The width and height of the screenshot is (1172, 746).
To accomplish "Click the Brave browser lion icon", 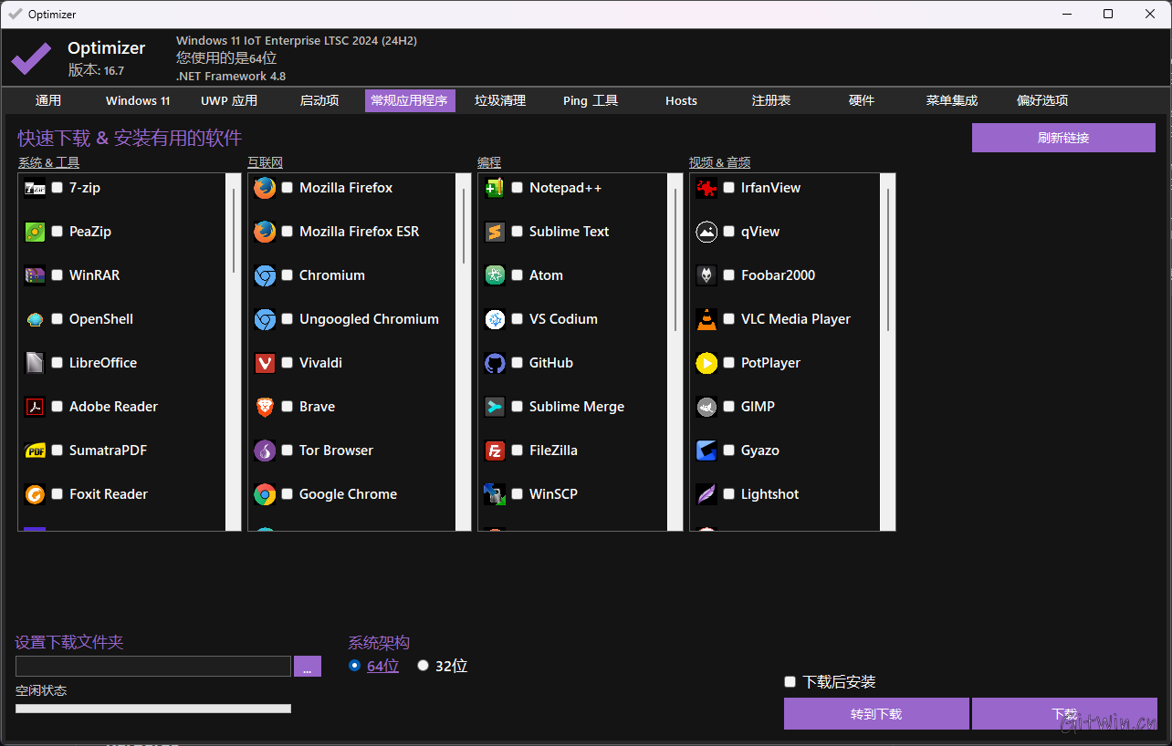I will click(x=265, y=407).
